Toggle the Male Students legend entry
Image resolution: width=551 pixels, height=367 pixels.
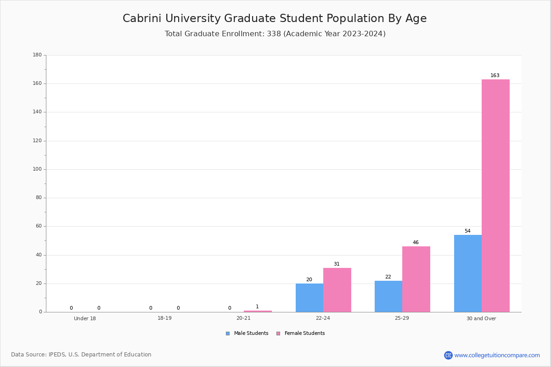tap(247, 334)
